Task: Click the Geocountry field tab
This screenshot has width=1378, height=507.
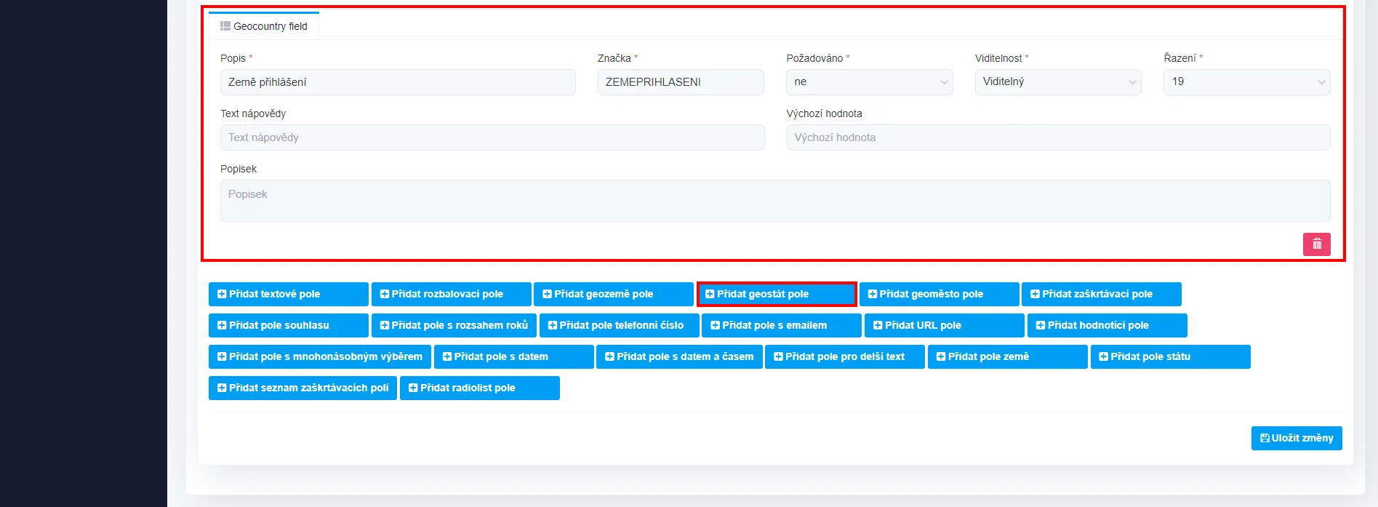Action: click(x=264, y=26)
